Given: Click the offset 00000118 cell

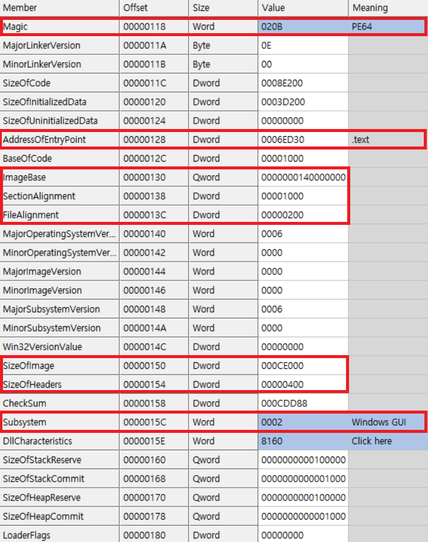Looking at the screenshot, I should 154,27.
